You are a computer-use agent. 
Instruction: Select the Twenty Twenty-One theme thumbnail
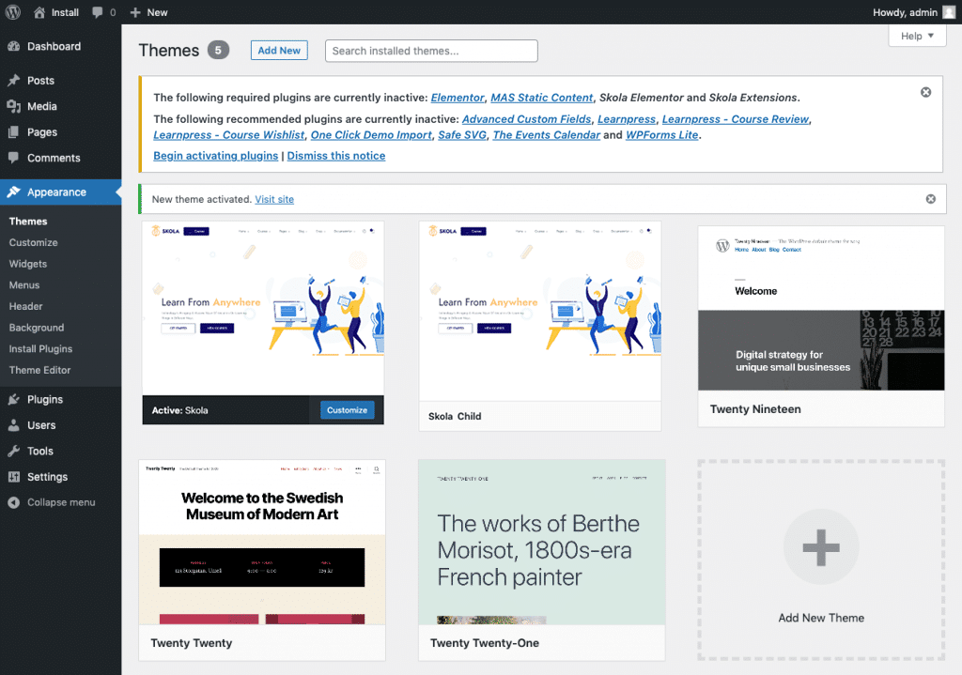pyautogui.click(x=542, y=543)
